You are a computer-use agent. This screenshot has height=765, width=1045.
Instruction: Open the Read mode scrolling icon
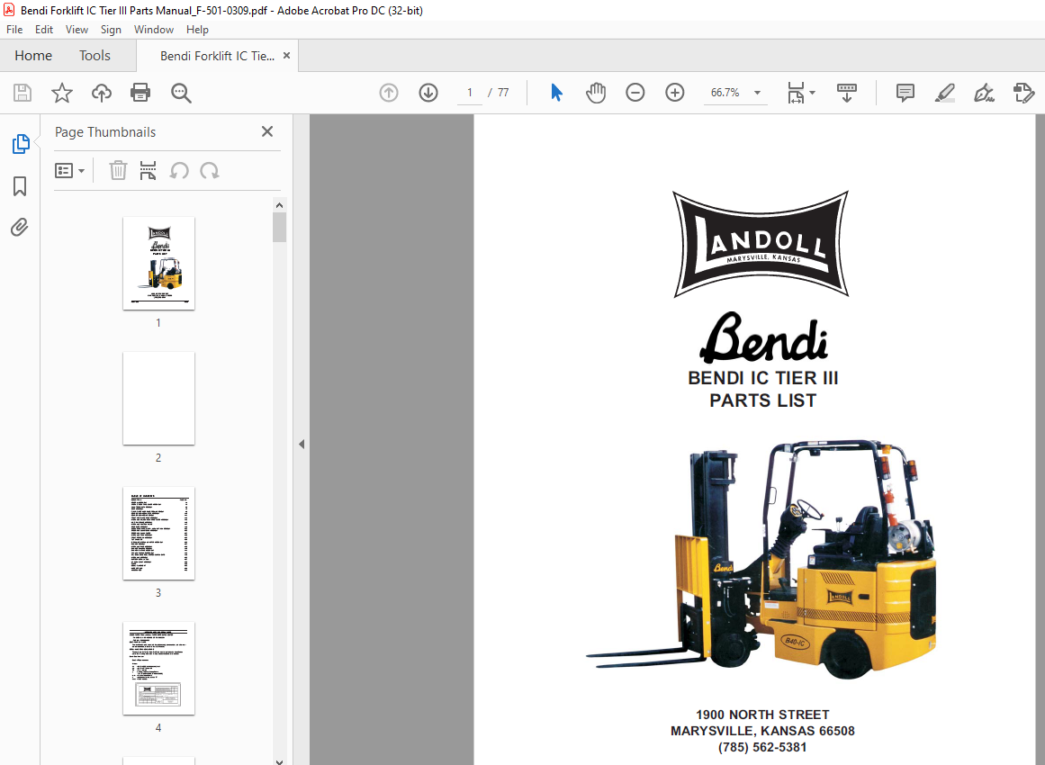[846, 93]
